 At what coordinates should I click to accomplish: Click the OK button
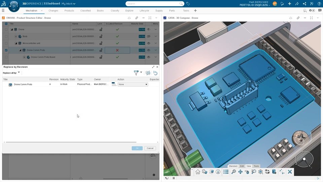coord(137,148)
